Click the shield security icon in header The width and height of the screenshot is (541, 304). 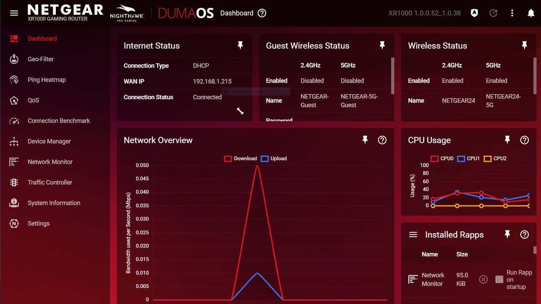pyautogui.click(x=474, y=13)
